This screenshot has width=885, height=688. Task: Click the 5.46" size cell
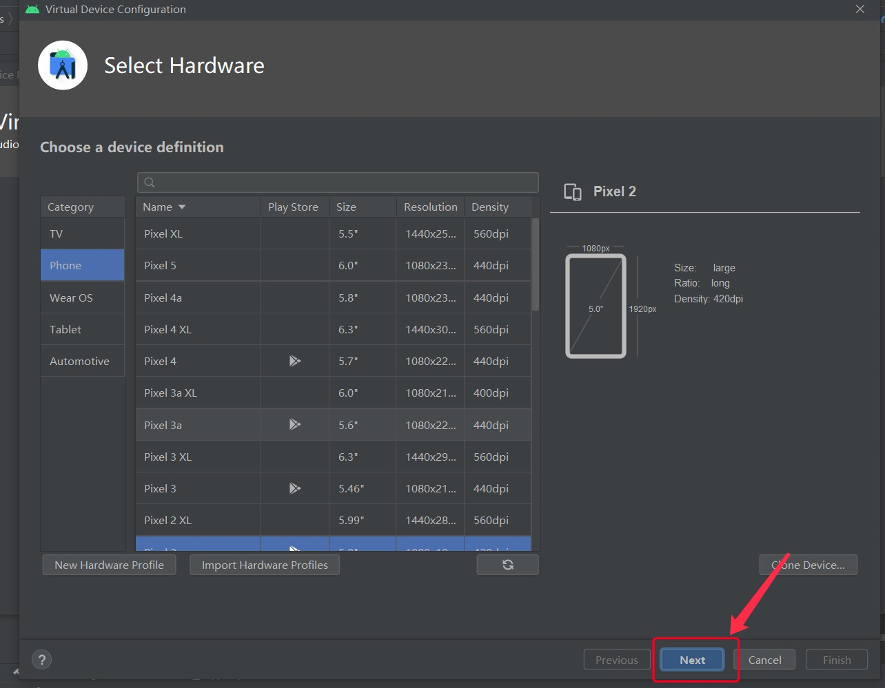point(363,488)
